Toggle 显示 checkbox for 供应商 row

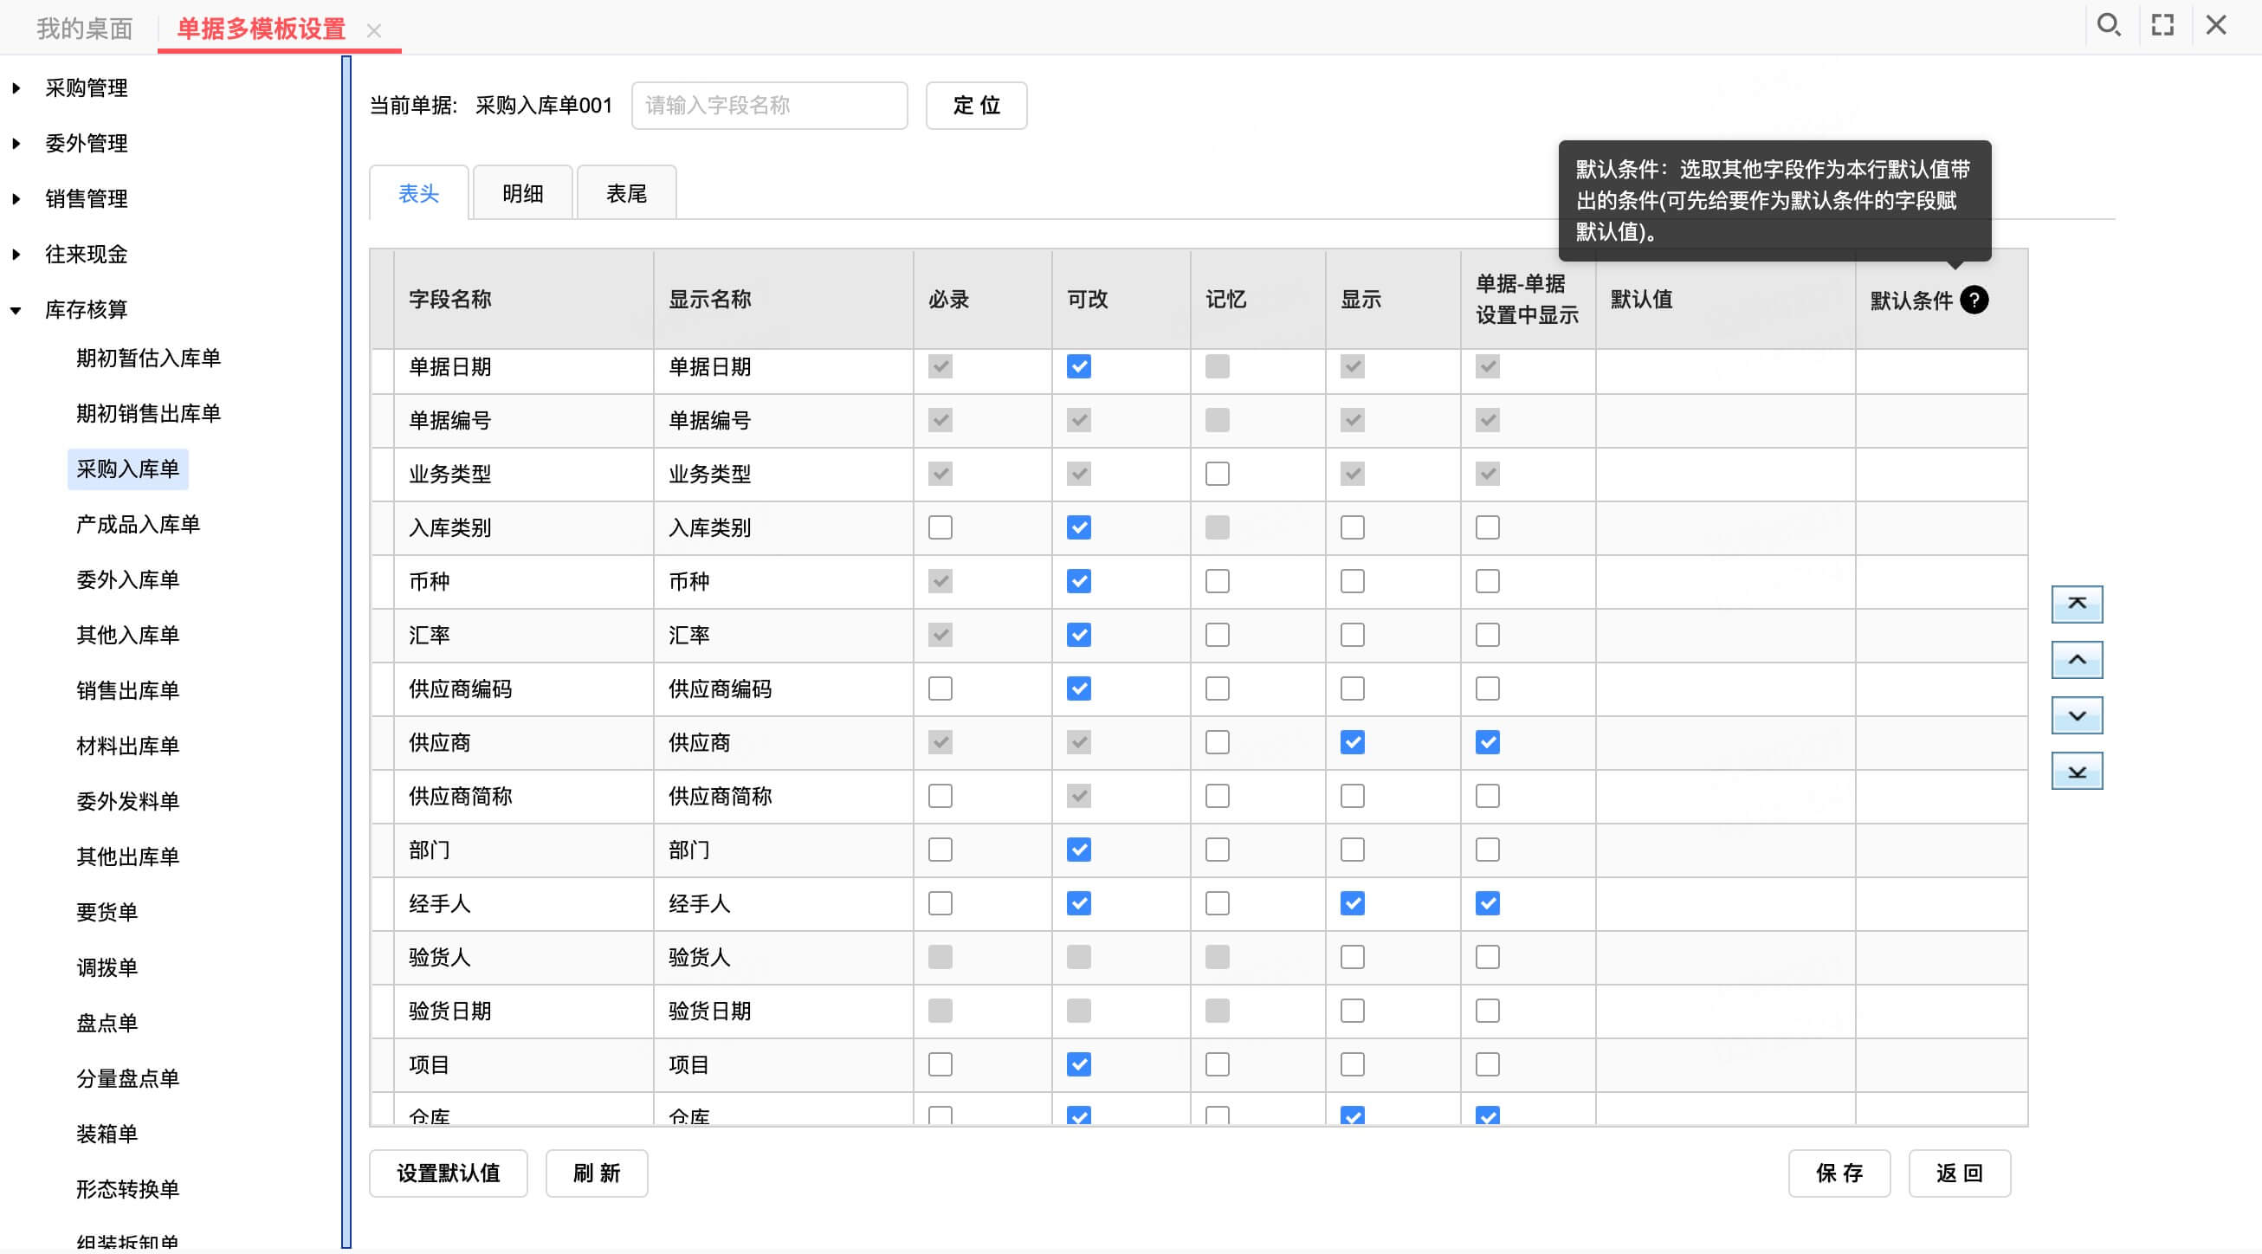point(1353,742)
